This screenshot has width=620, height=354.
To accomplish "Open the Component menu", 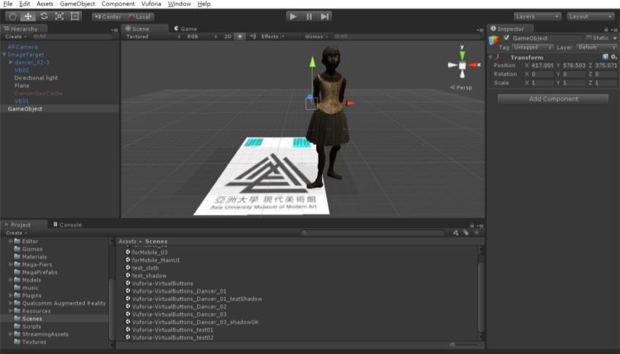I will coord(118,4).
